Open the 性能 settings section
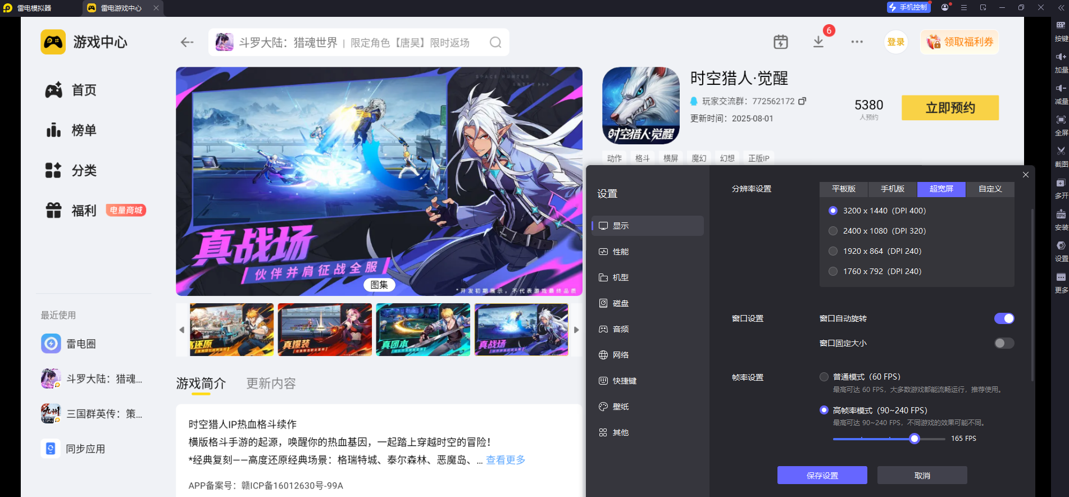Image resolution: width=1069 pixels, height=497 pixels. click(x=620, y=252)
